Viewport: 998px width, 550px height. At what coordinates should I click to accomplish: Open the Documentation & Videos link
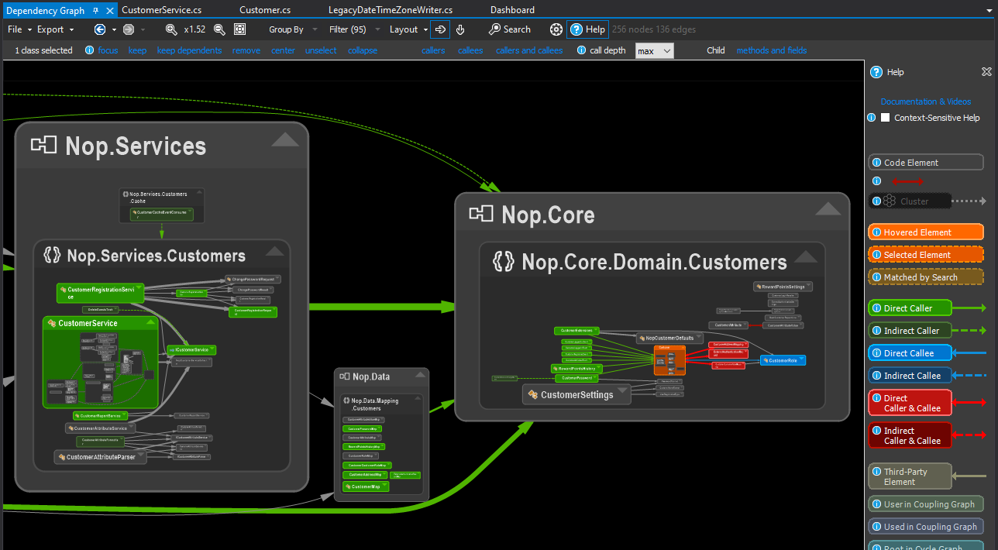(925, 101)
